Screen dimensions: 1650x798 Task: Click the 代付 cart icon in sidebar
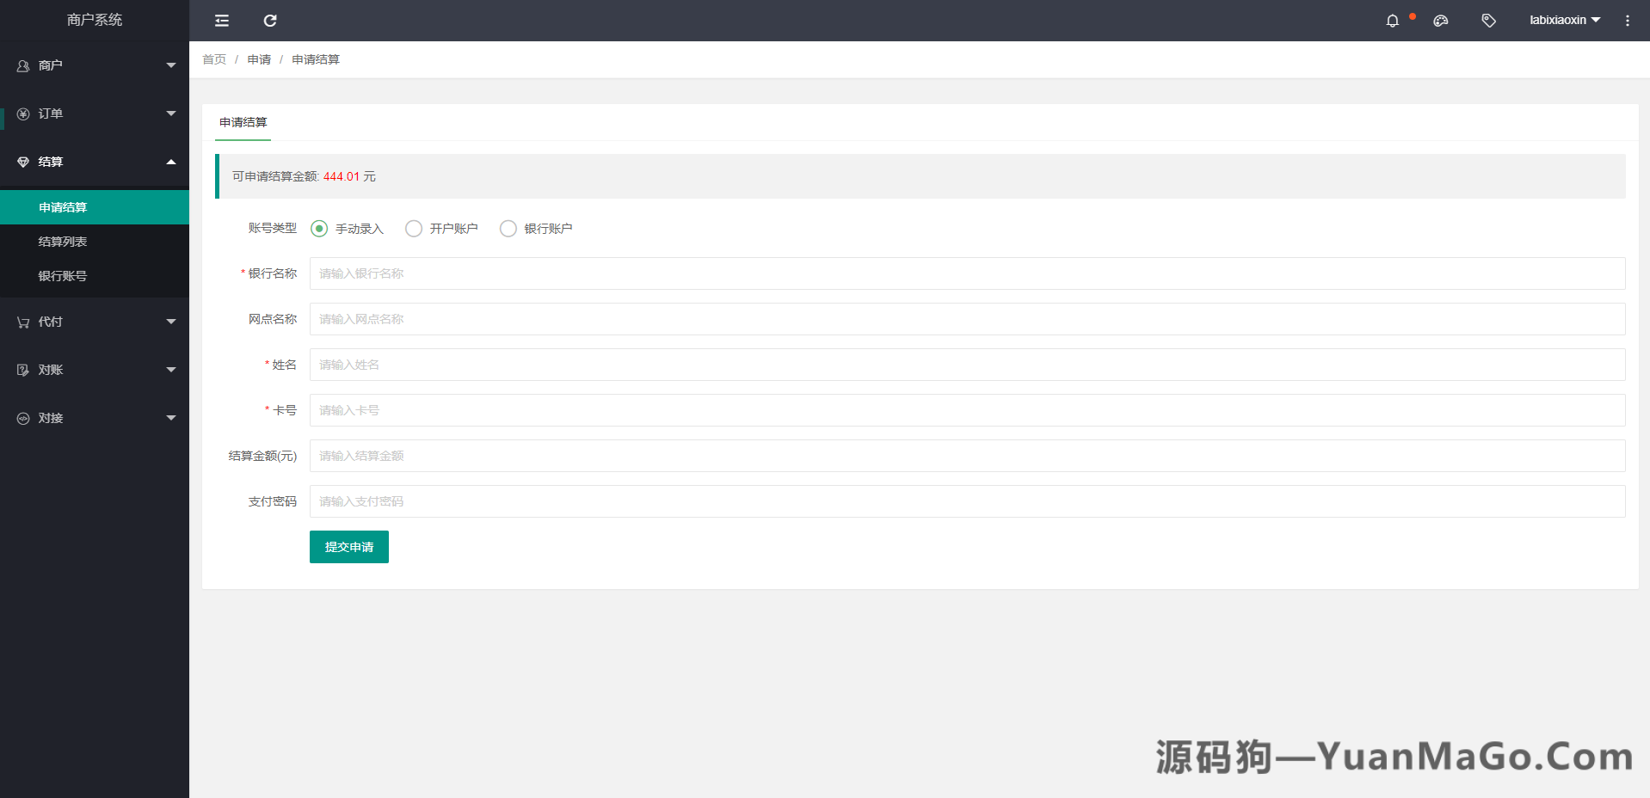[x=22, y=322]
